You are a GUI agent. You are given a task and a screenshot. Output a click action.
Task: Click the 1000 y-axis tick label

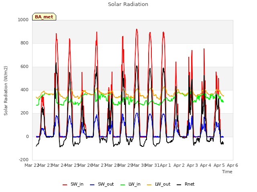coord(23,20)
